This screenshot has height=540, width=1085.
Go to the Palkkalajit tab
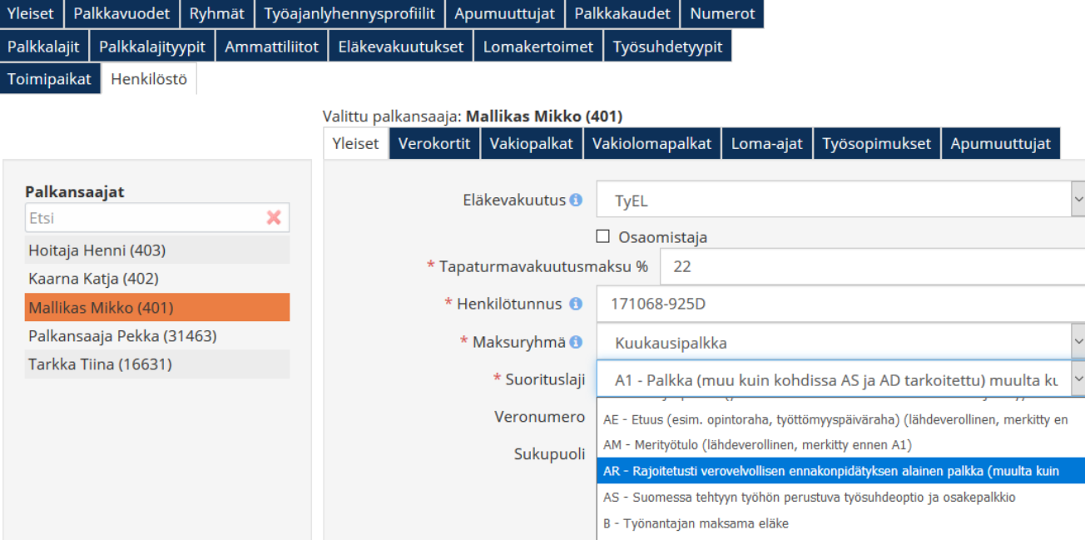(44, 47)
